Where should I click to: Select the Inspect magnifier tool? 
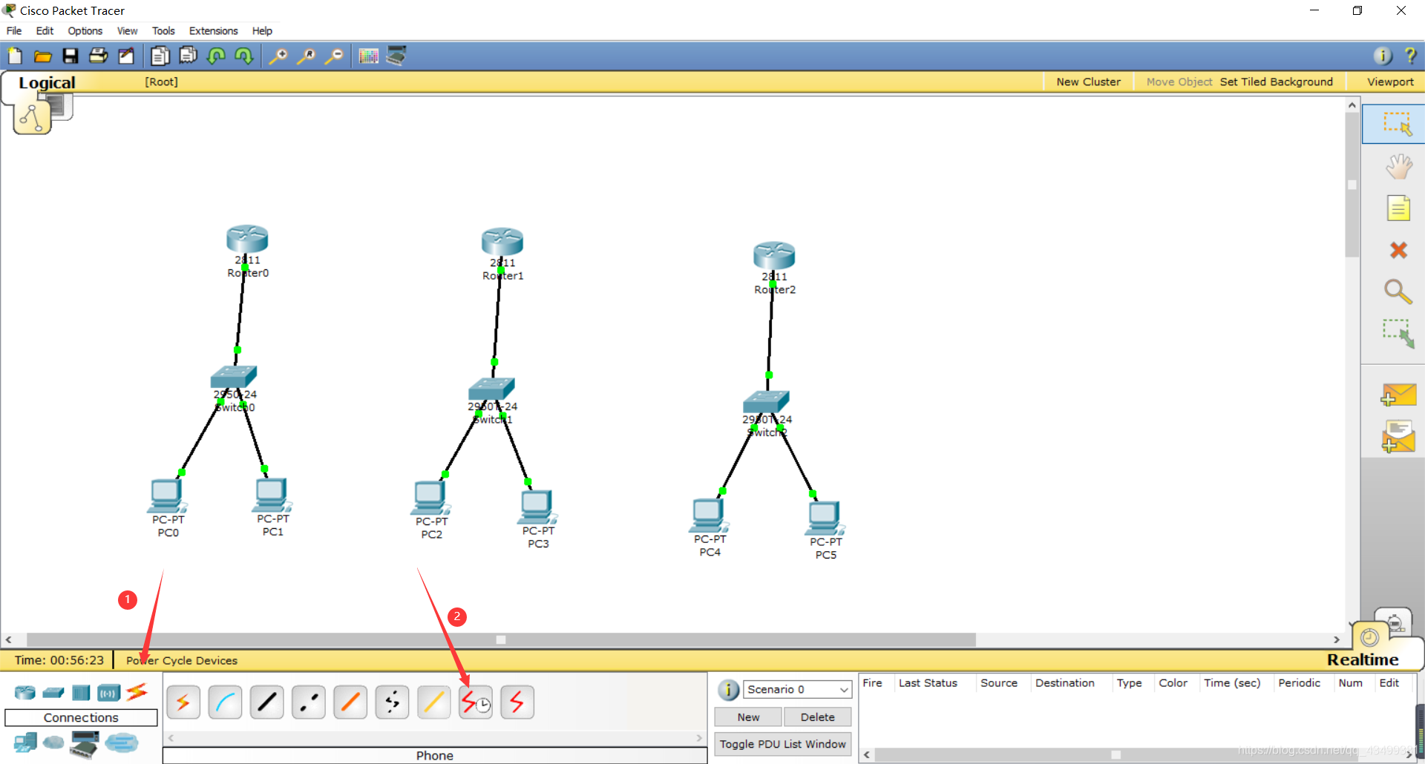1398,292
